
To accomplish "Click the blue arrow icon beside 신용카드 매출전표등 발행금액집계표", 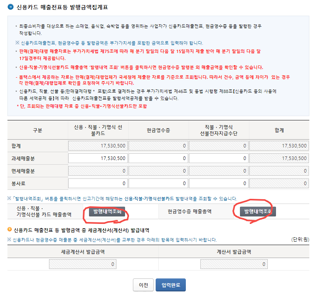I will (11, 7).
